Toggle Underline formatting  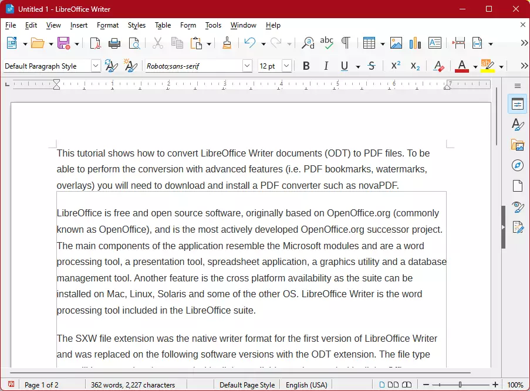click(345, 66)
